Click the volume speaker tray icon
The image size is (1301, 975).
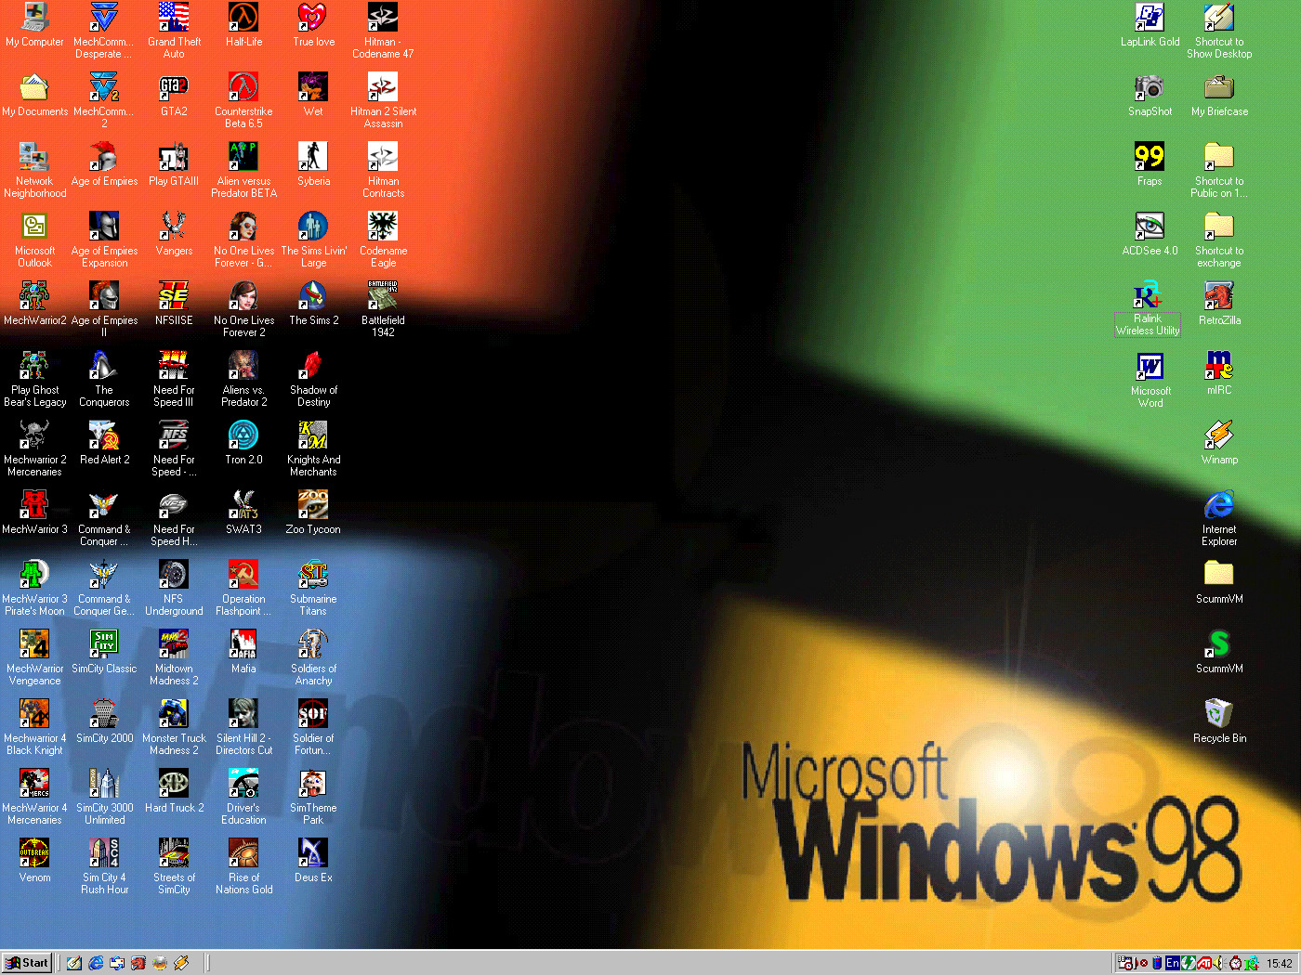click(x=1217, y=963)
